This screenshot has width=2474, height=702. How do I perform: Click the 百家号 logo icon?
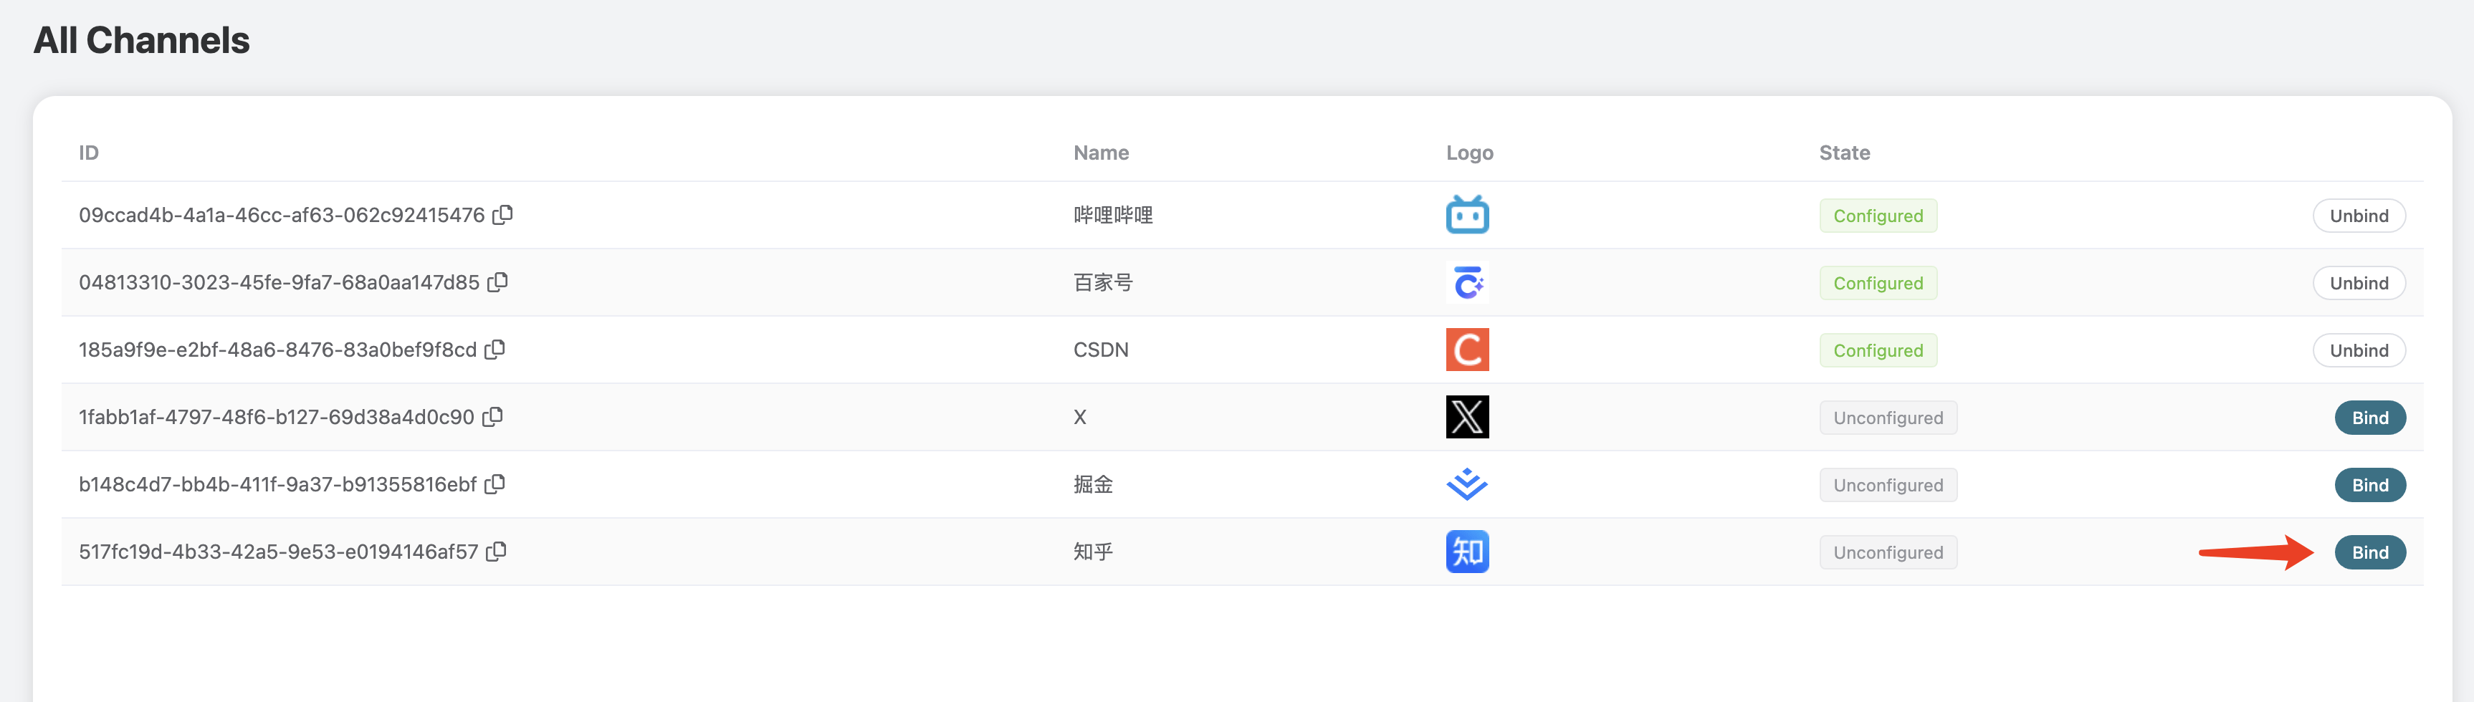[x=1466, y=282]
